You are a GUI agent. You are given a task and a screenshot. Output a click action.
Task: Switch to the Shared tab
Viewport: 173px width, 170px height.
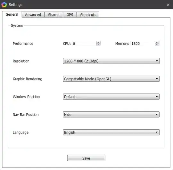coord(54,15)
